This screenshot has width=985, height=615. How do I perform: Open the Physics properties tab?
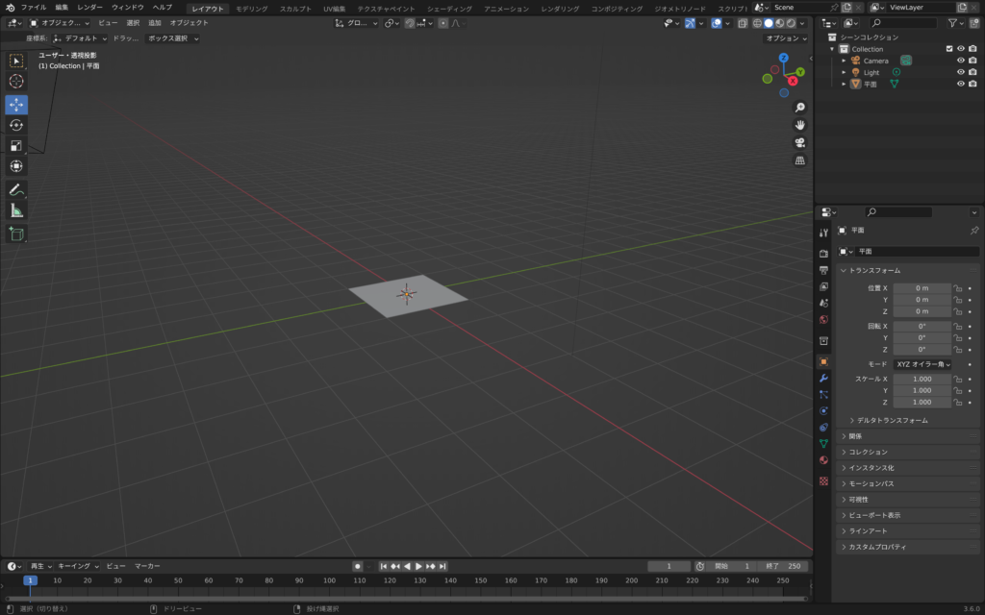click(x=823, y=411)
